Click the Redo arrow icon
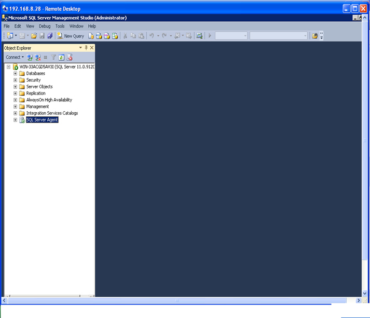 [165, 36]
